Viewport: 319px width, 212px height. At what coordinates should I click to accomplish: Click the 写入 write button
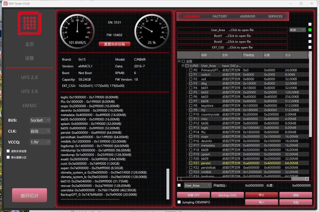262,202
